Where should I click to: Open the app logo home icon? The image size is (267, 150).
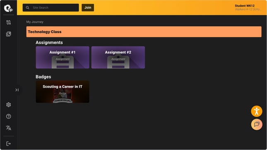point(8,8)
